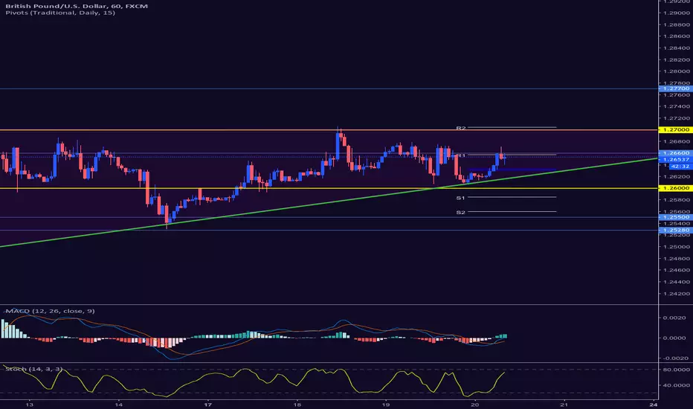
Task: Open the MACD (12, 26, close, 9) indicator label
Action: click(x=50, y=311)
